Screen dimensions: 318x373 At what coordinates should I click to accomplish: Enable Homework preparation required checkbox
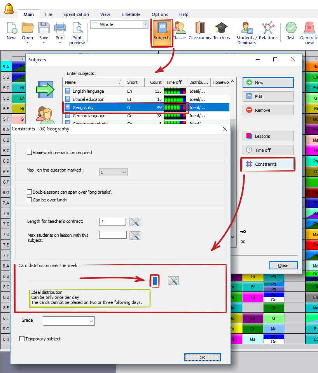click(x=30, y=153)
